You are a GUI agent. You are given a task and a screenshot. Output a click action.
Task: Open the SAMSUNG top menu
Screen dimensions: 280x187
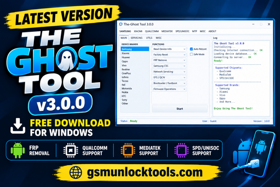[125, 31]
